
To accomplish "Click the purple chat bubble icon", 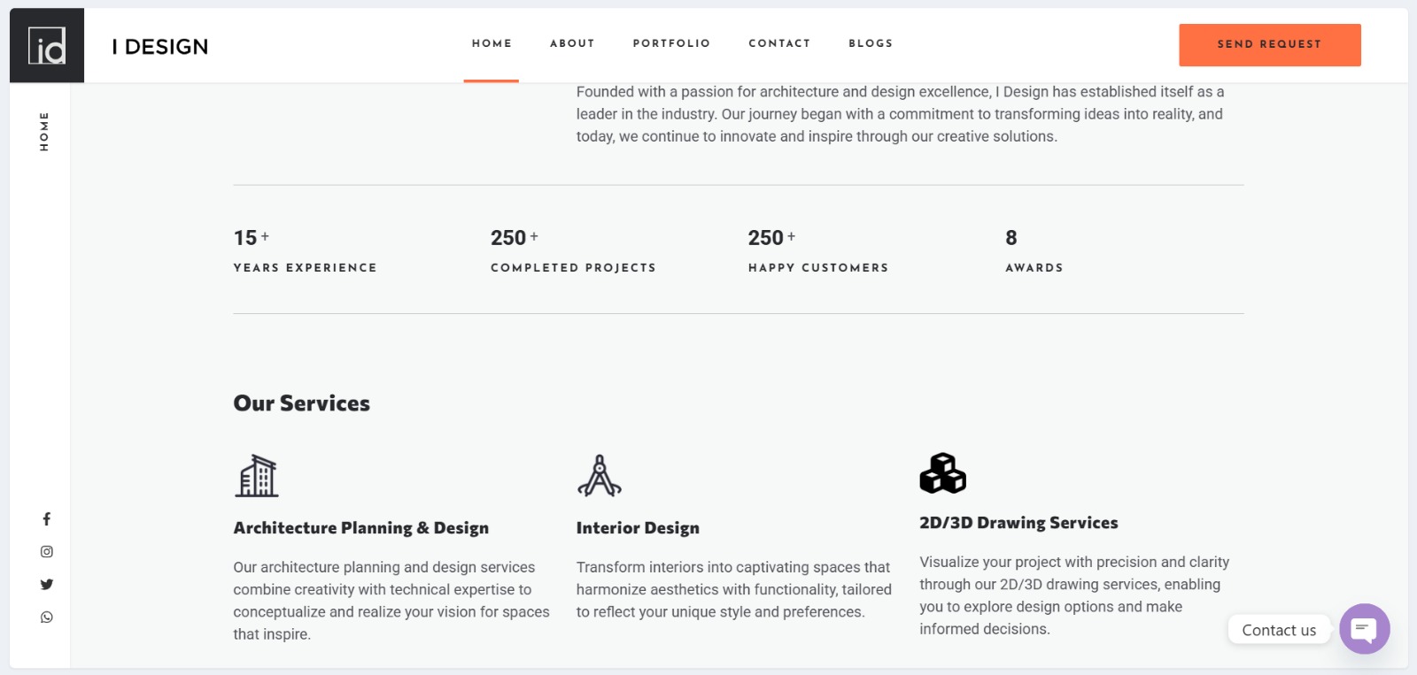I will coord(1364,629).
